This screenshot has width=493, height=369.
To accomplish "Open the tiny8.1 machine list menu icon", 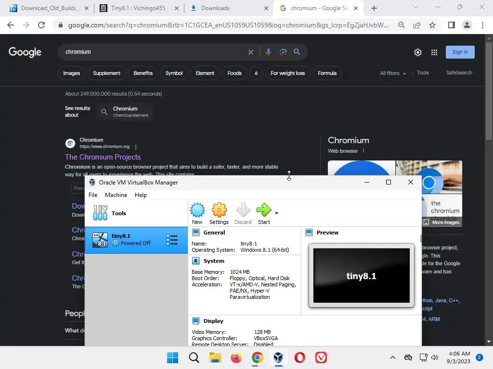I will 172,240.
